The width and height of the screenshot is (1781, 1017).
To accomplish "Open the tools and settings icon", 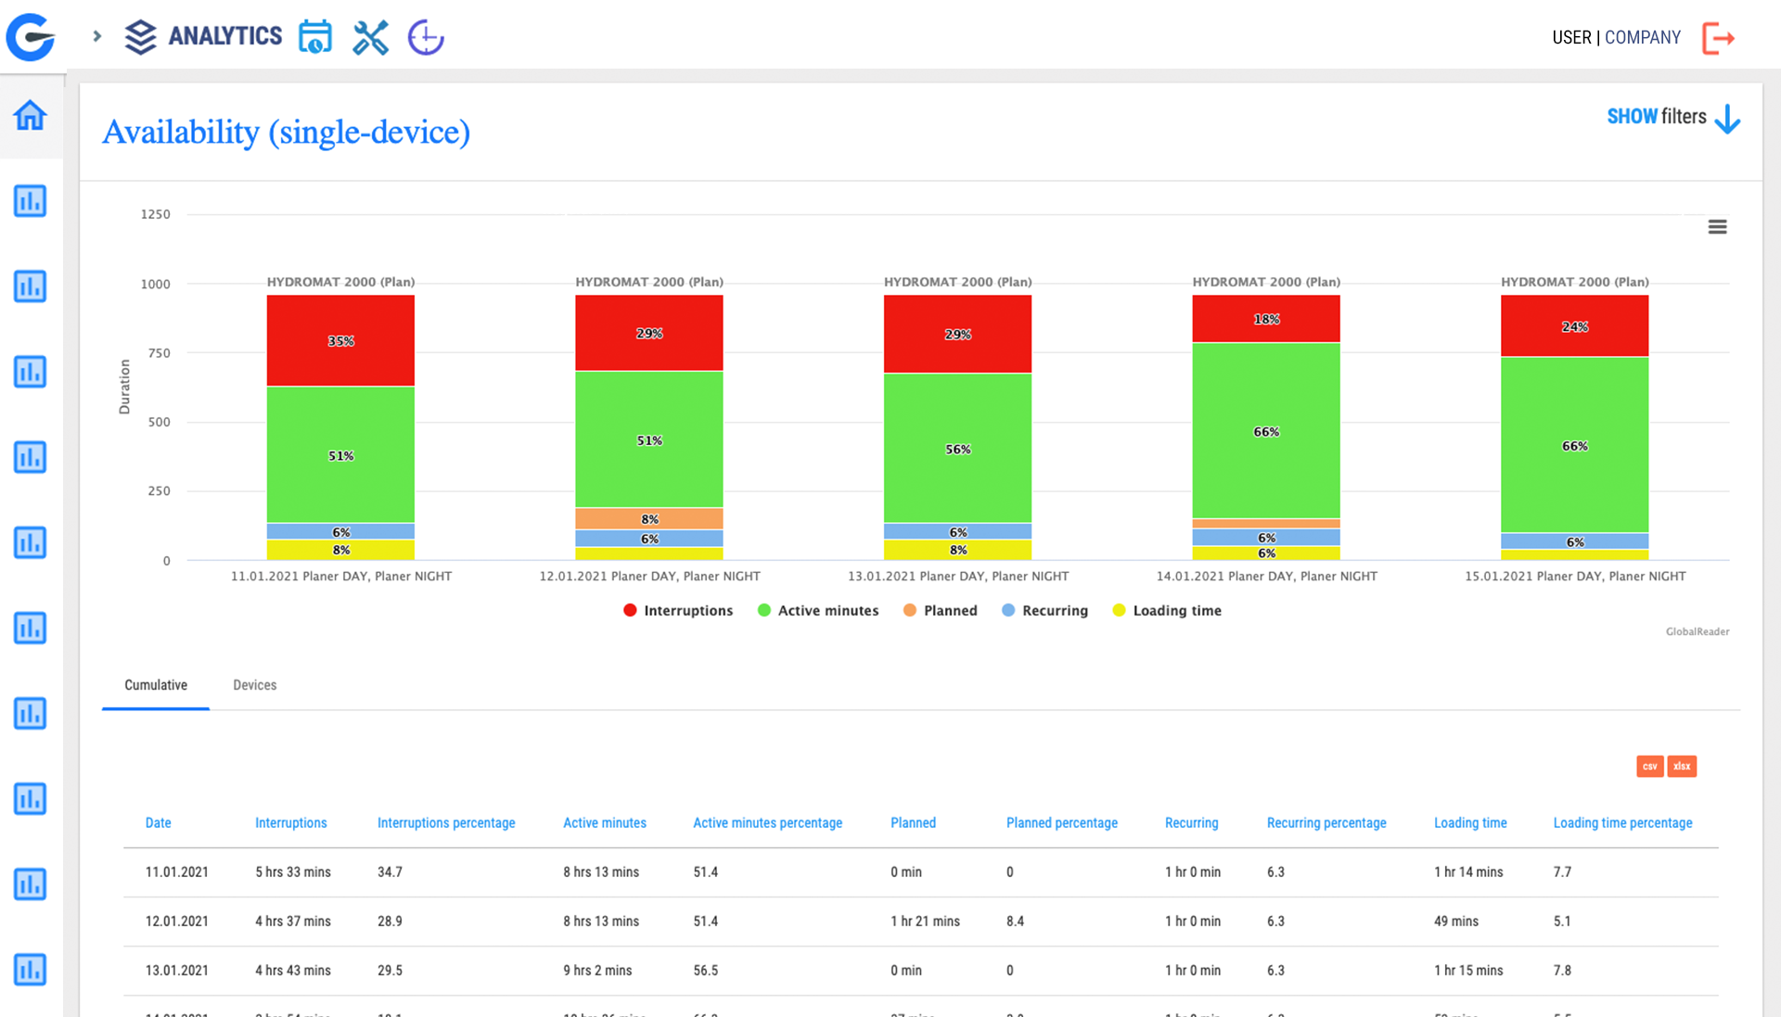I will [x=370, y=37].
